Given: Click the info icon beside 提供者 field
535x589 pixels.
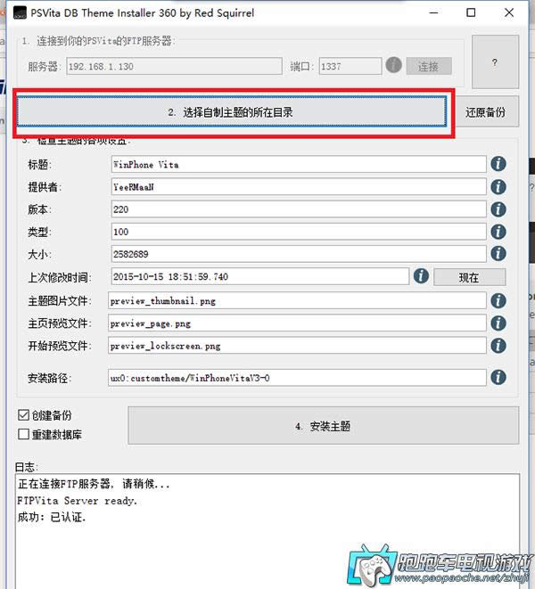Looking at the screenshot, I should coord(498,187).
